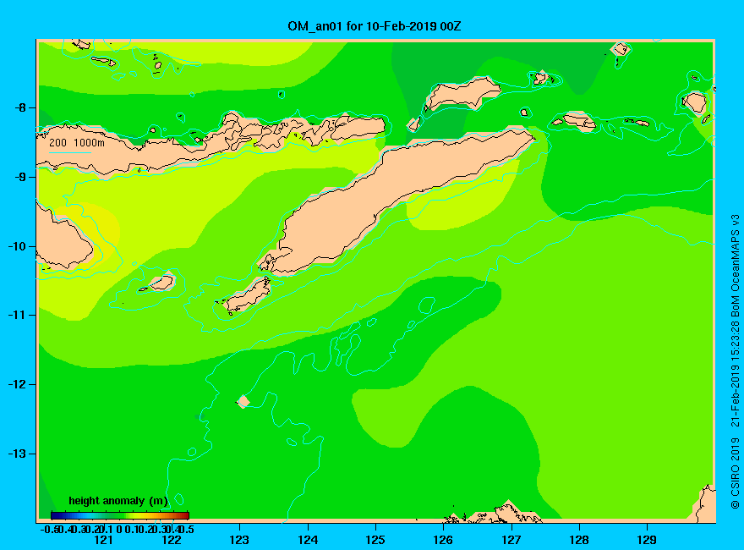Click the longitude label "128"
744x550 pixels.
click(x=579, y=540)
